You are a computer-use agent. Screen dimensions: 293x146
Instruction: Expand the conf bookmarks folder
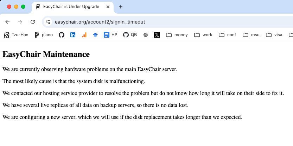point(228,35)
